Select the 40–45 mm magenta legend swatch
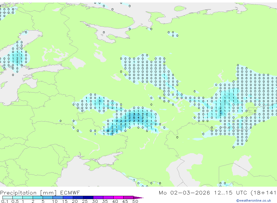 (118, 197)
